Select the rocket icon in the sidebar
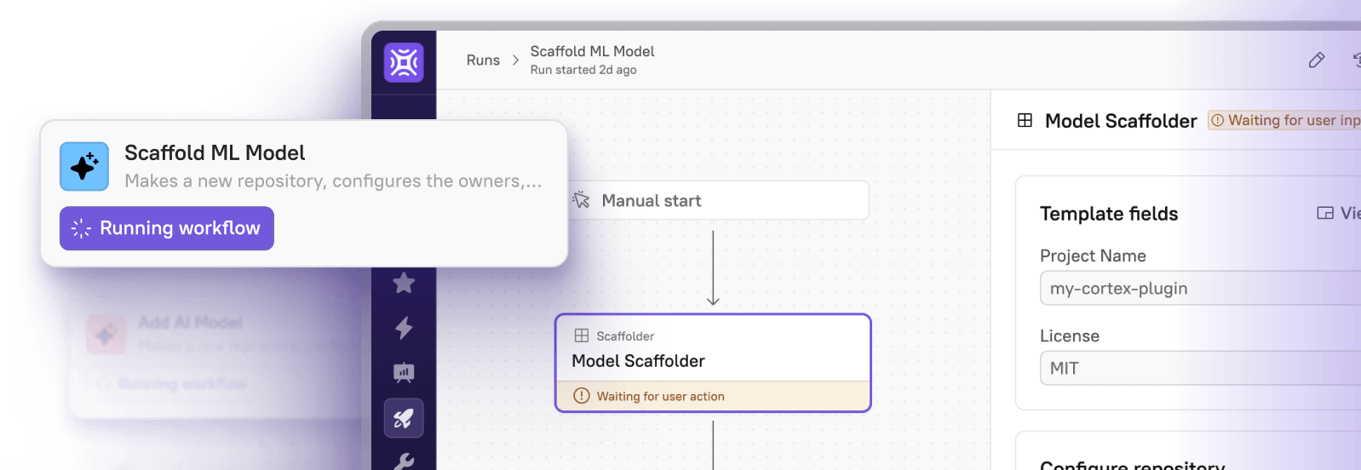Image resolution: width=1361 pixels, height=470 pixels. tap(404, 418)
